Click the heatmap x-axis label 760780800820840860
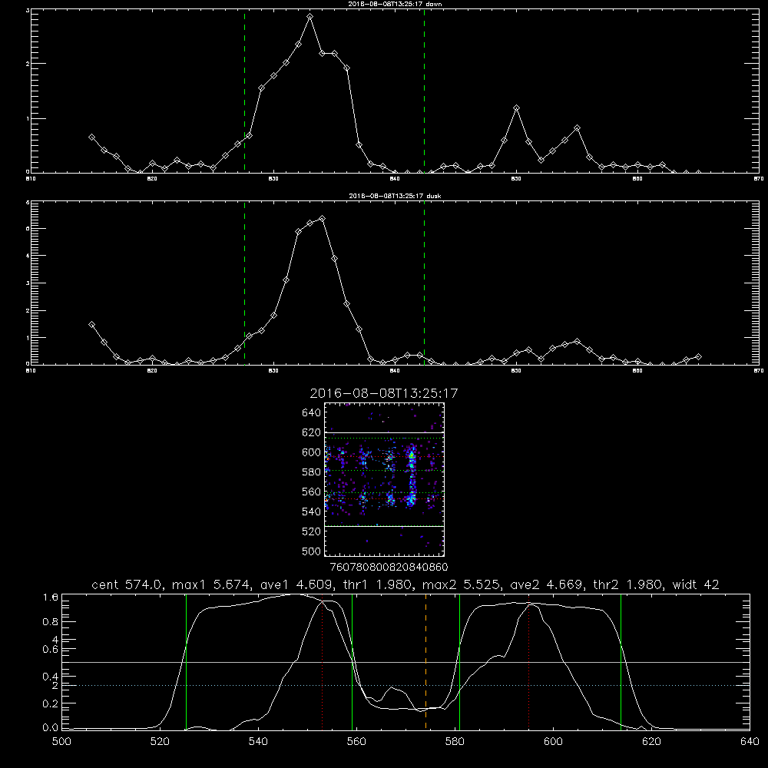 (389, 568)
